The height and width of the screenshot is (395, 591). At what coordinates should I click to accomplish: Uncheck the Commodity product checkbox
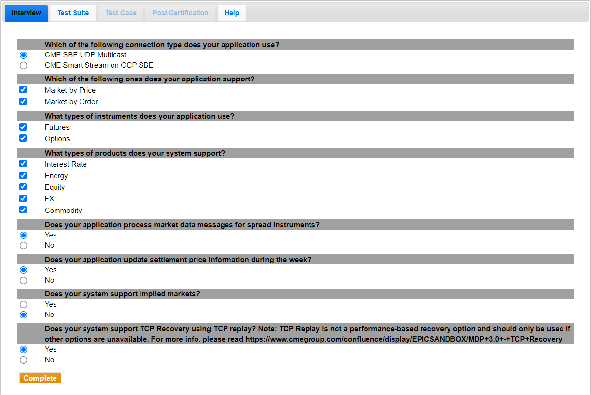pyautogui.click(x=23, y=210)
